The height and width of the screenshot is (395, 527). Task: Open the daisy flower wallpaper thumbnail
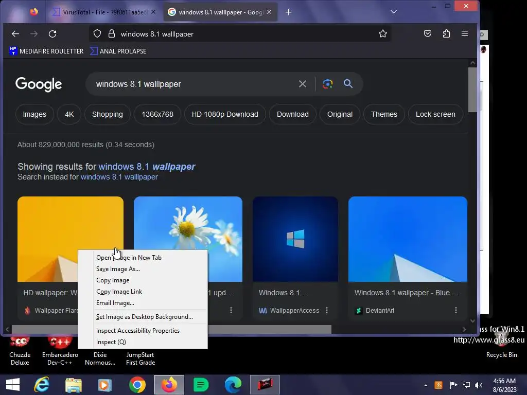pos(188,223)
